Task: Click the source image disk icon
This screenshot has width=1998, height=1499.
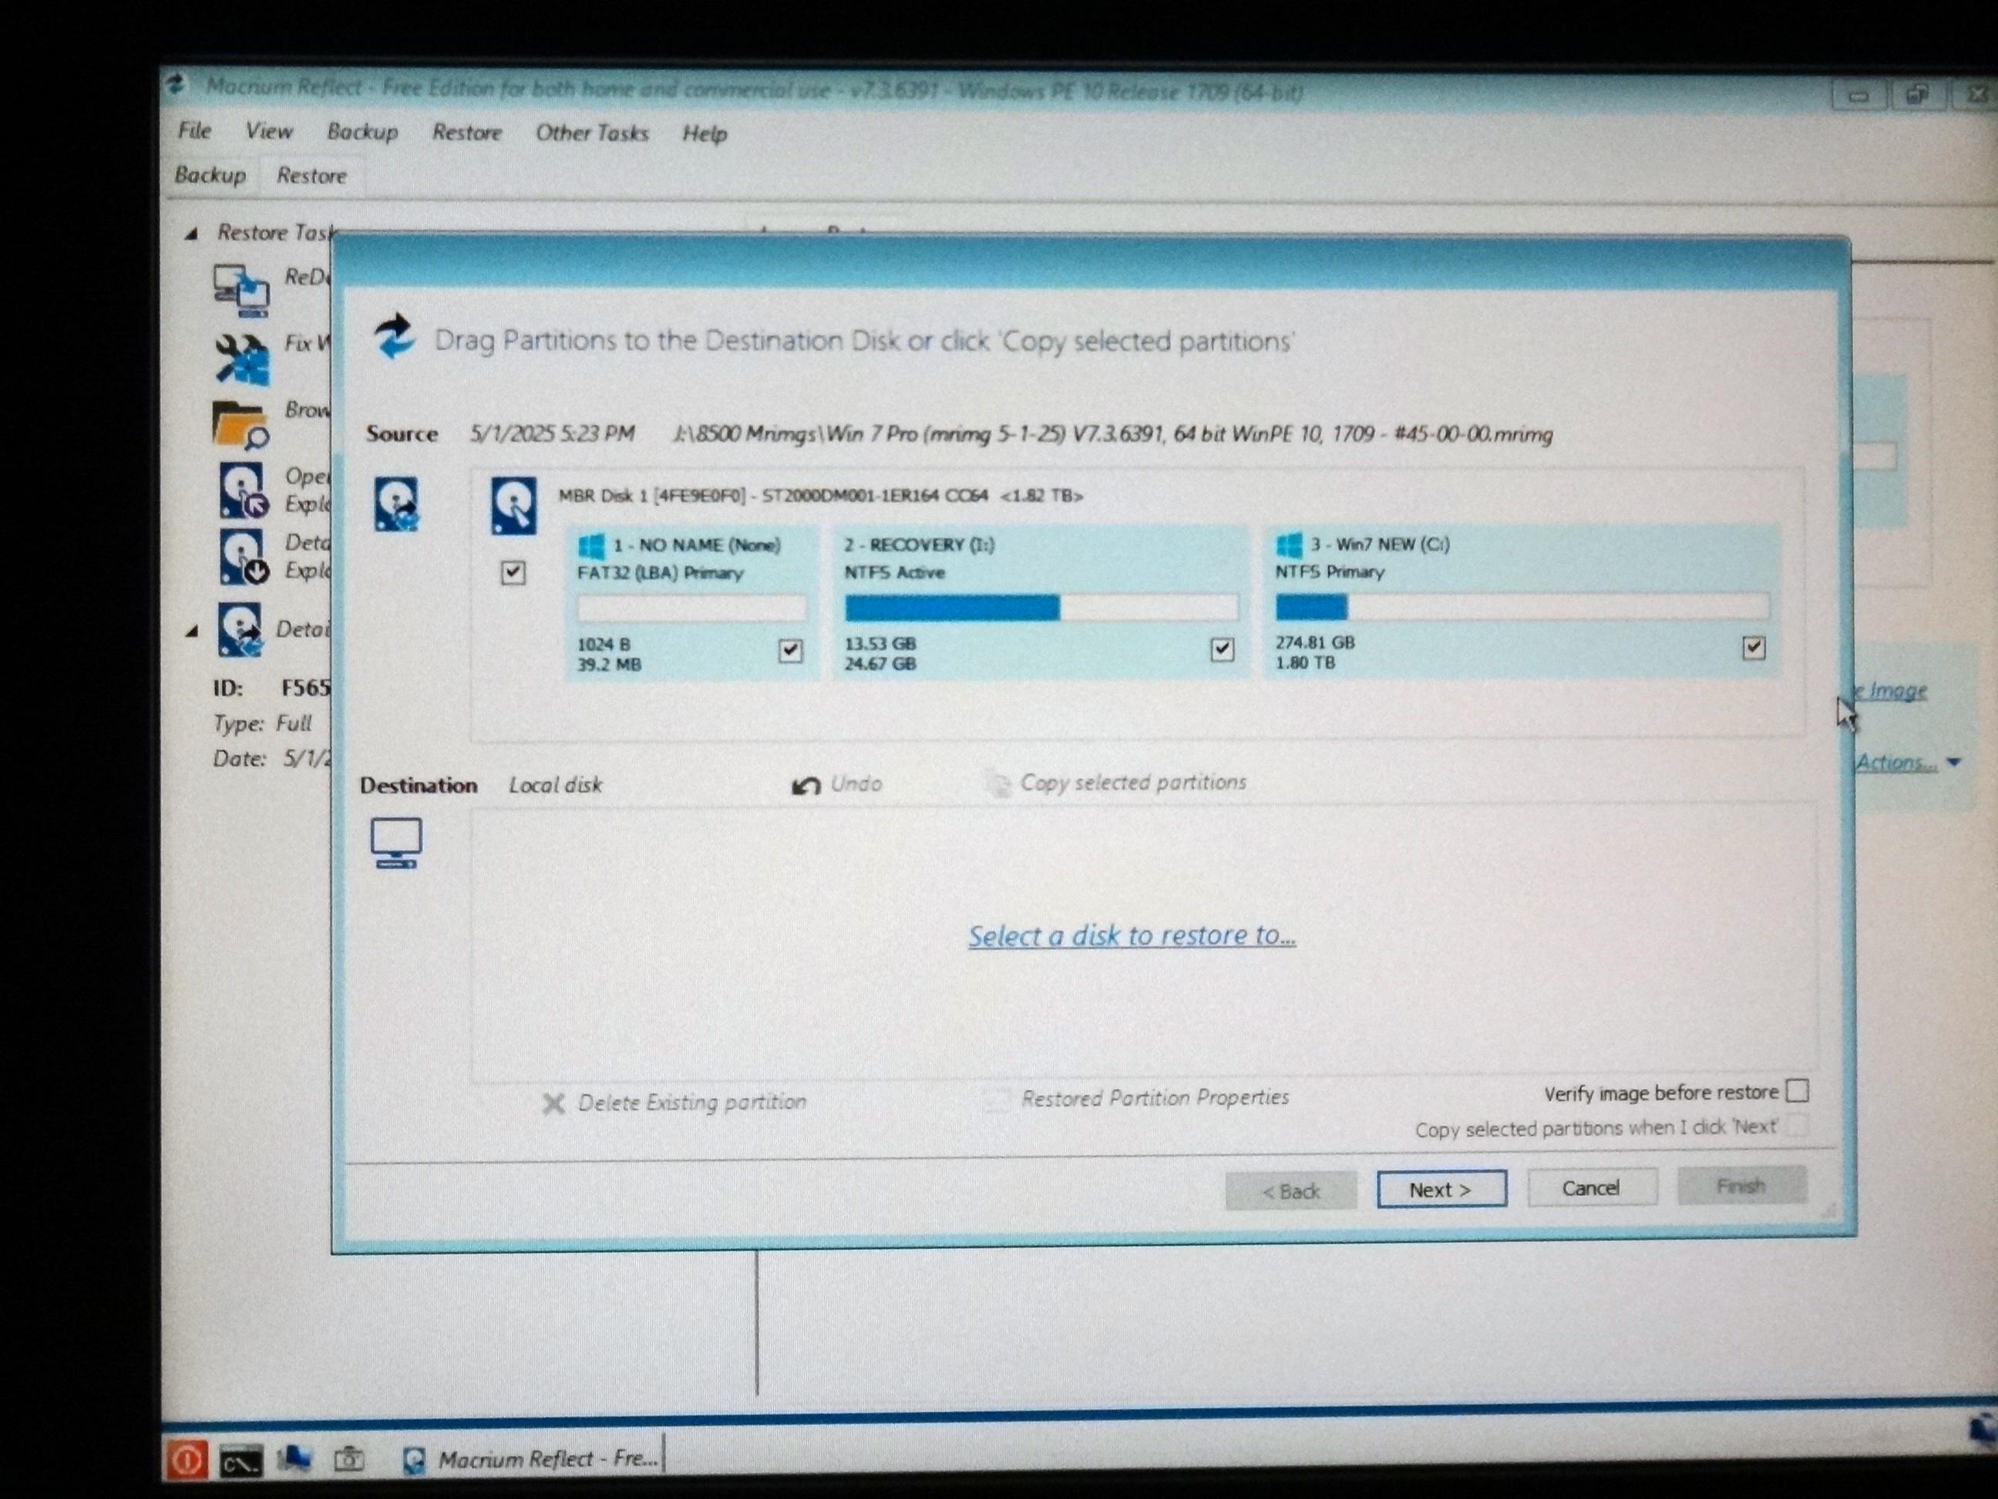Action: (x=396, y=504)
